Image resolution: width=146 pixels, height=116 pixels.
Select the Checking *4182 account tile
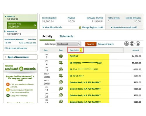(22, 25)
